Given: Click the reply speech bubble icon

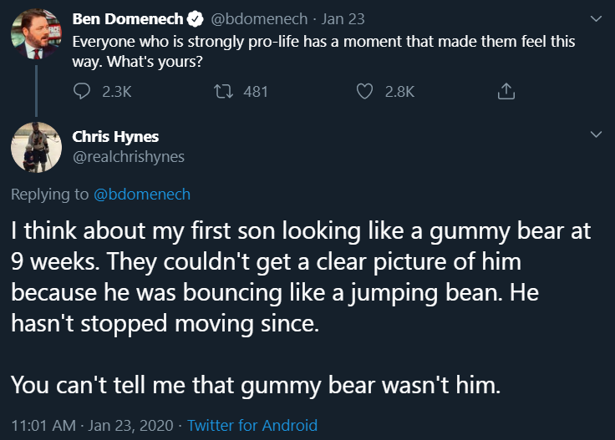Looking at the screenshot, I should [83, 91].
